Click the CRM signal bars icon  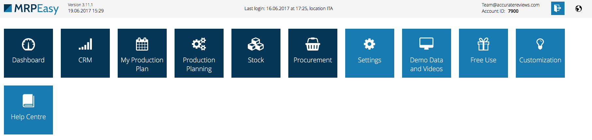85,44
